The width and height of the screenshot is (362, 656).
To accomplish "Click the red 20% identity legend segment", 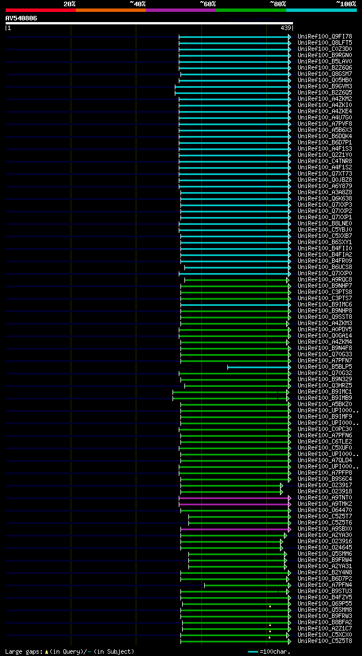I will click(x=41, y=10).
